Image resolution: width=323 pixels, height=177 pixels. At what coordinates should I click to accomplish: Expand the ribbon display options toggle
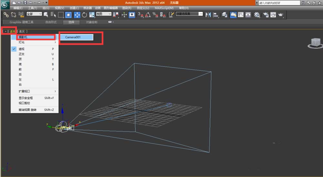tap(111, 22)
